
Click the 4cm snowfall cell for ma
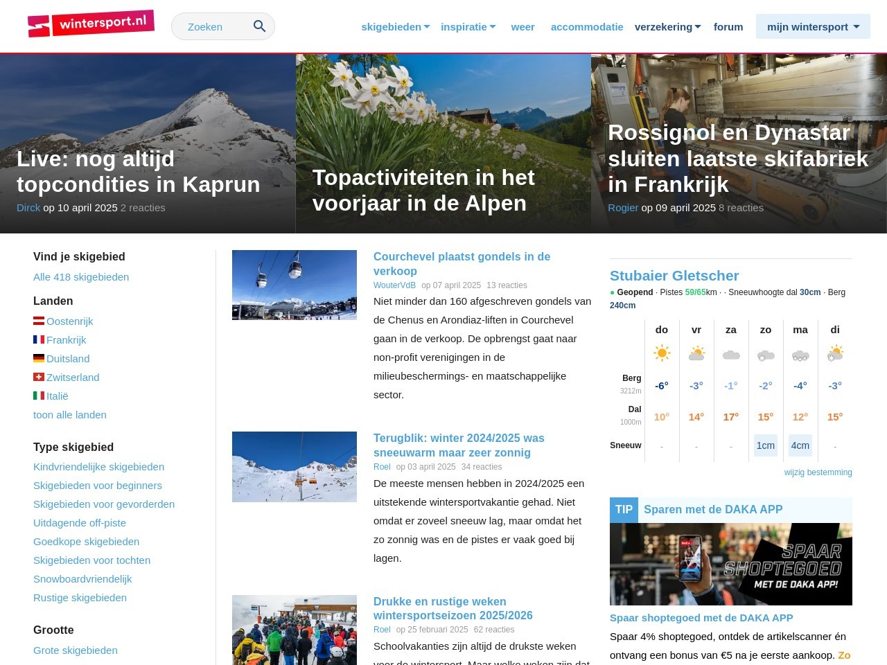pyautogui.click(x=800, y=445)
